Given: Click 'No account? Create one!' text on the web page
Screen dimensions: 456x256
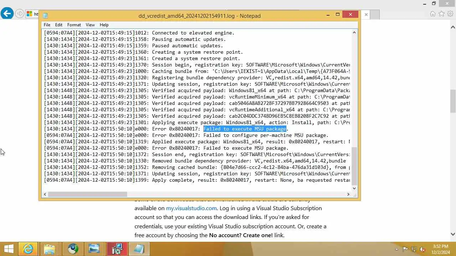Looking at the screenshot, I should click(x=241, y=235).
